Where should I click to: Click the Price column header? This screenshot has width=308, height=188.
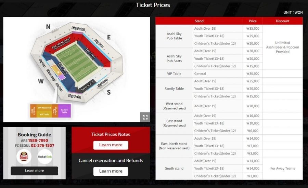click(253, 21)
